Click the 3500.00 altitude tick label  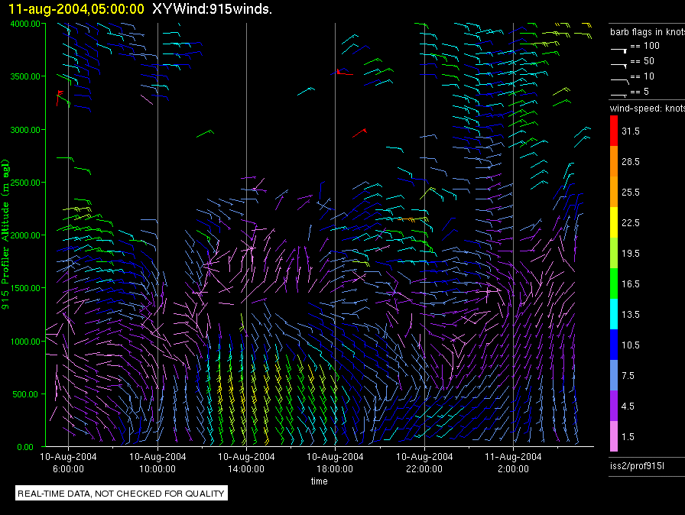pos(25,76)
